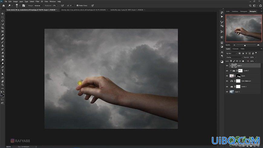The width and height of the screenshot is (263, 148).
Task: Open the File menu
Action: [x=6, y=1]
